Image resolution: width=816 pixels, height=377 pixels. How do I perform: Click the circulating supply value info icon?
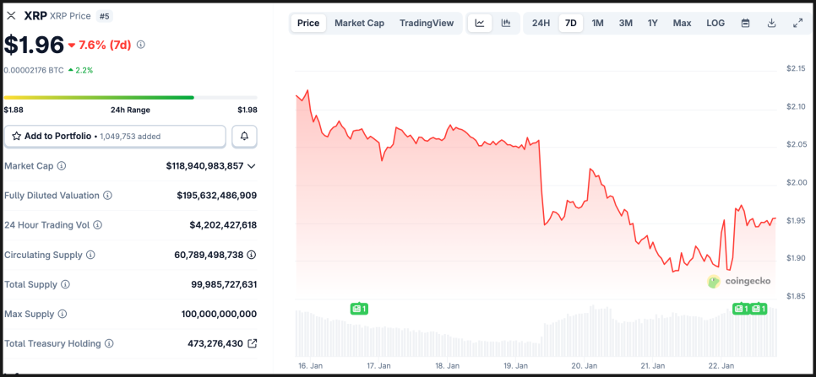pyautogui.click(x=252, y=255)
